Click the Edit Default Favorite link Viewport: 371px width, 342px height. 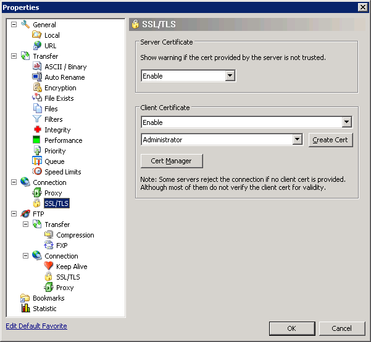[36, 326]
